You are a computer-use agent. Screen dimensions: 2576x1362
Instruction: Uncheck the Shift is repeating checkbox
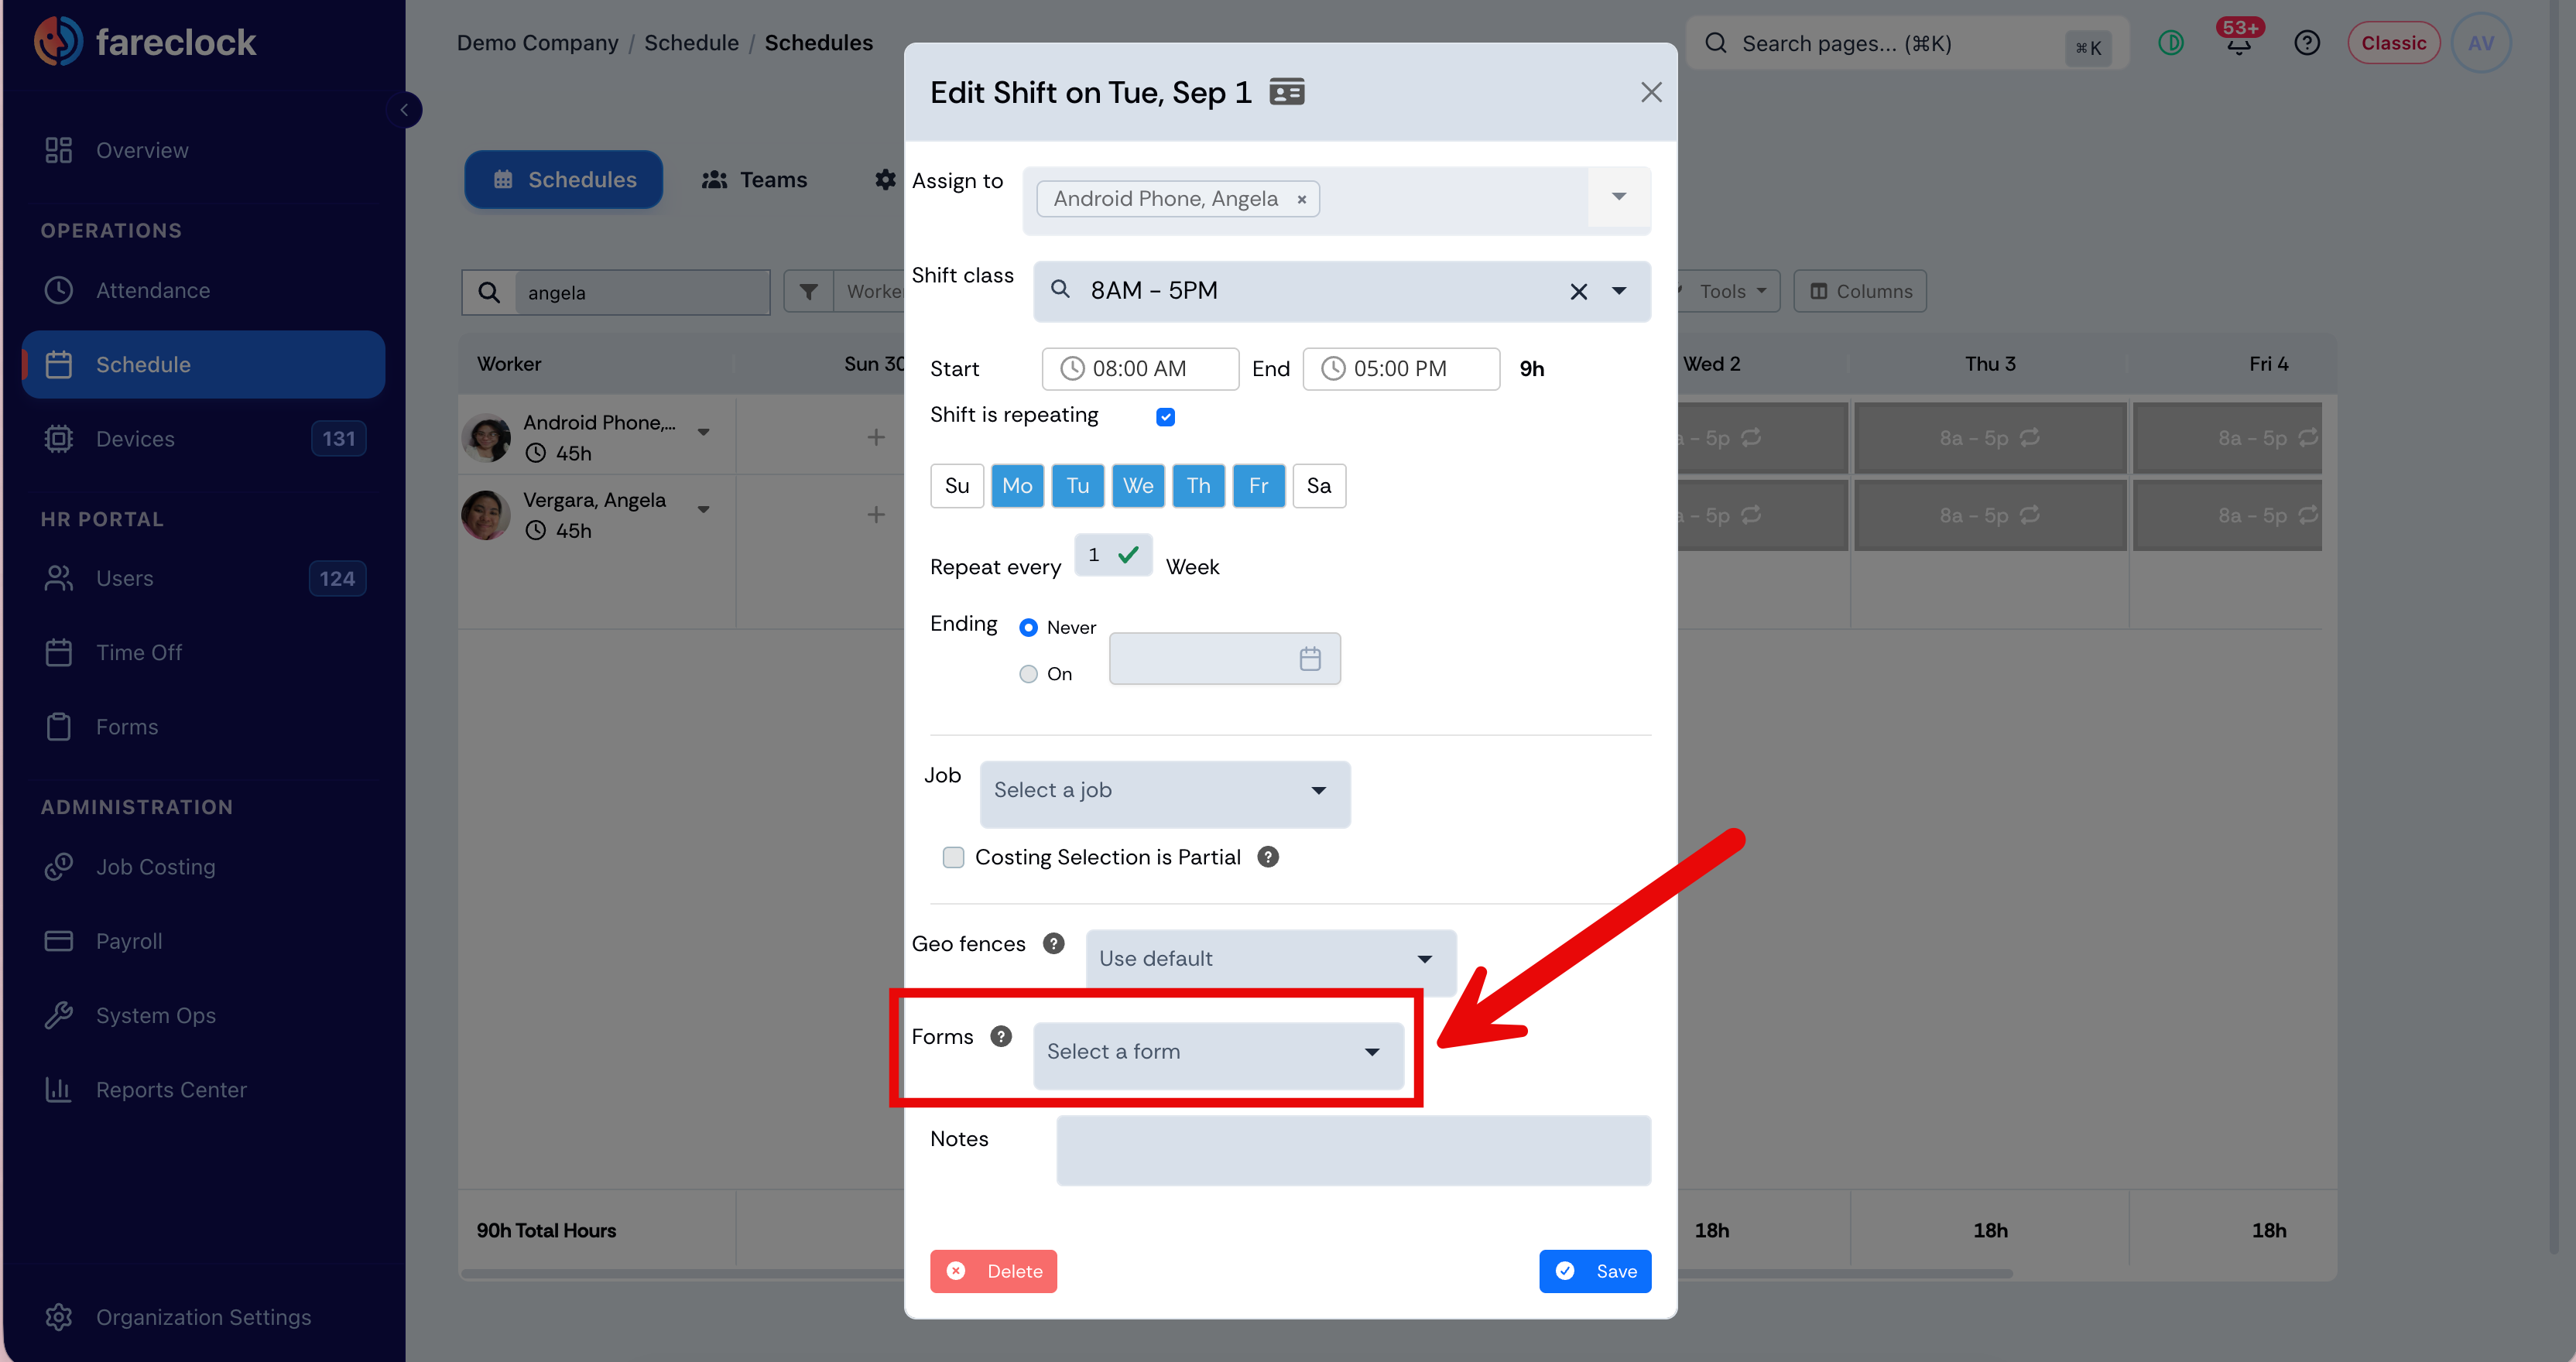click(1165, 416)
